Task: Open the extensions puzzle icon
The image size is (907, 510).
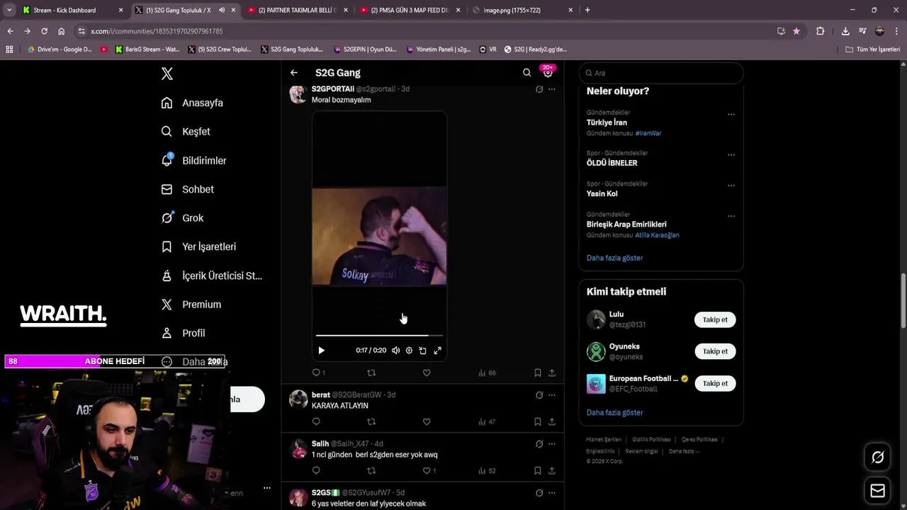Action: [x=821, y=31]
